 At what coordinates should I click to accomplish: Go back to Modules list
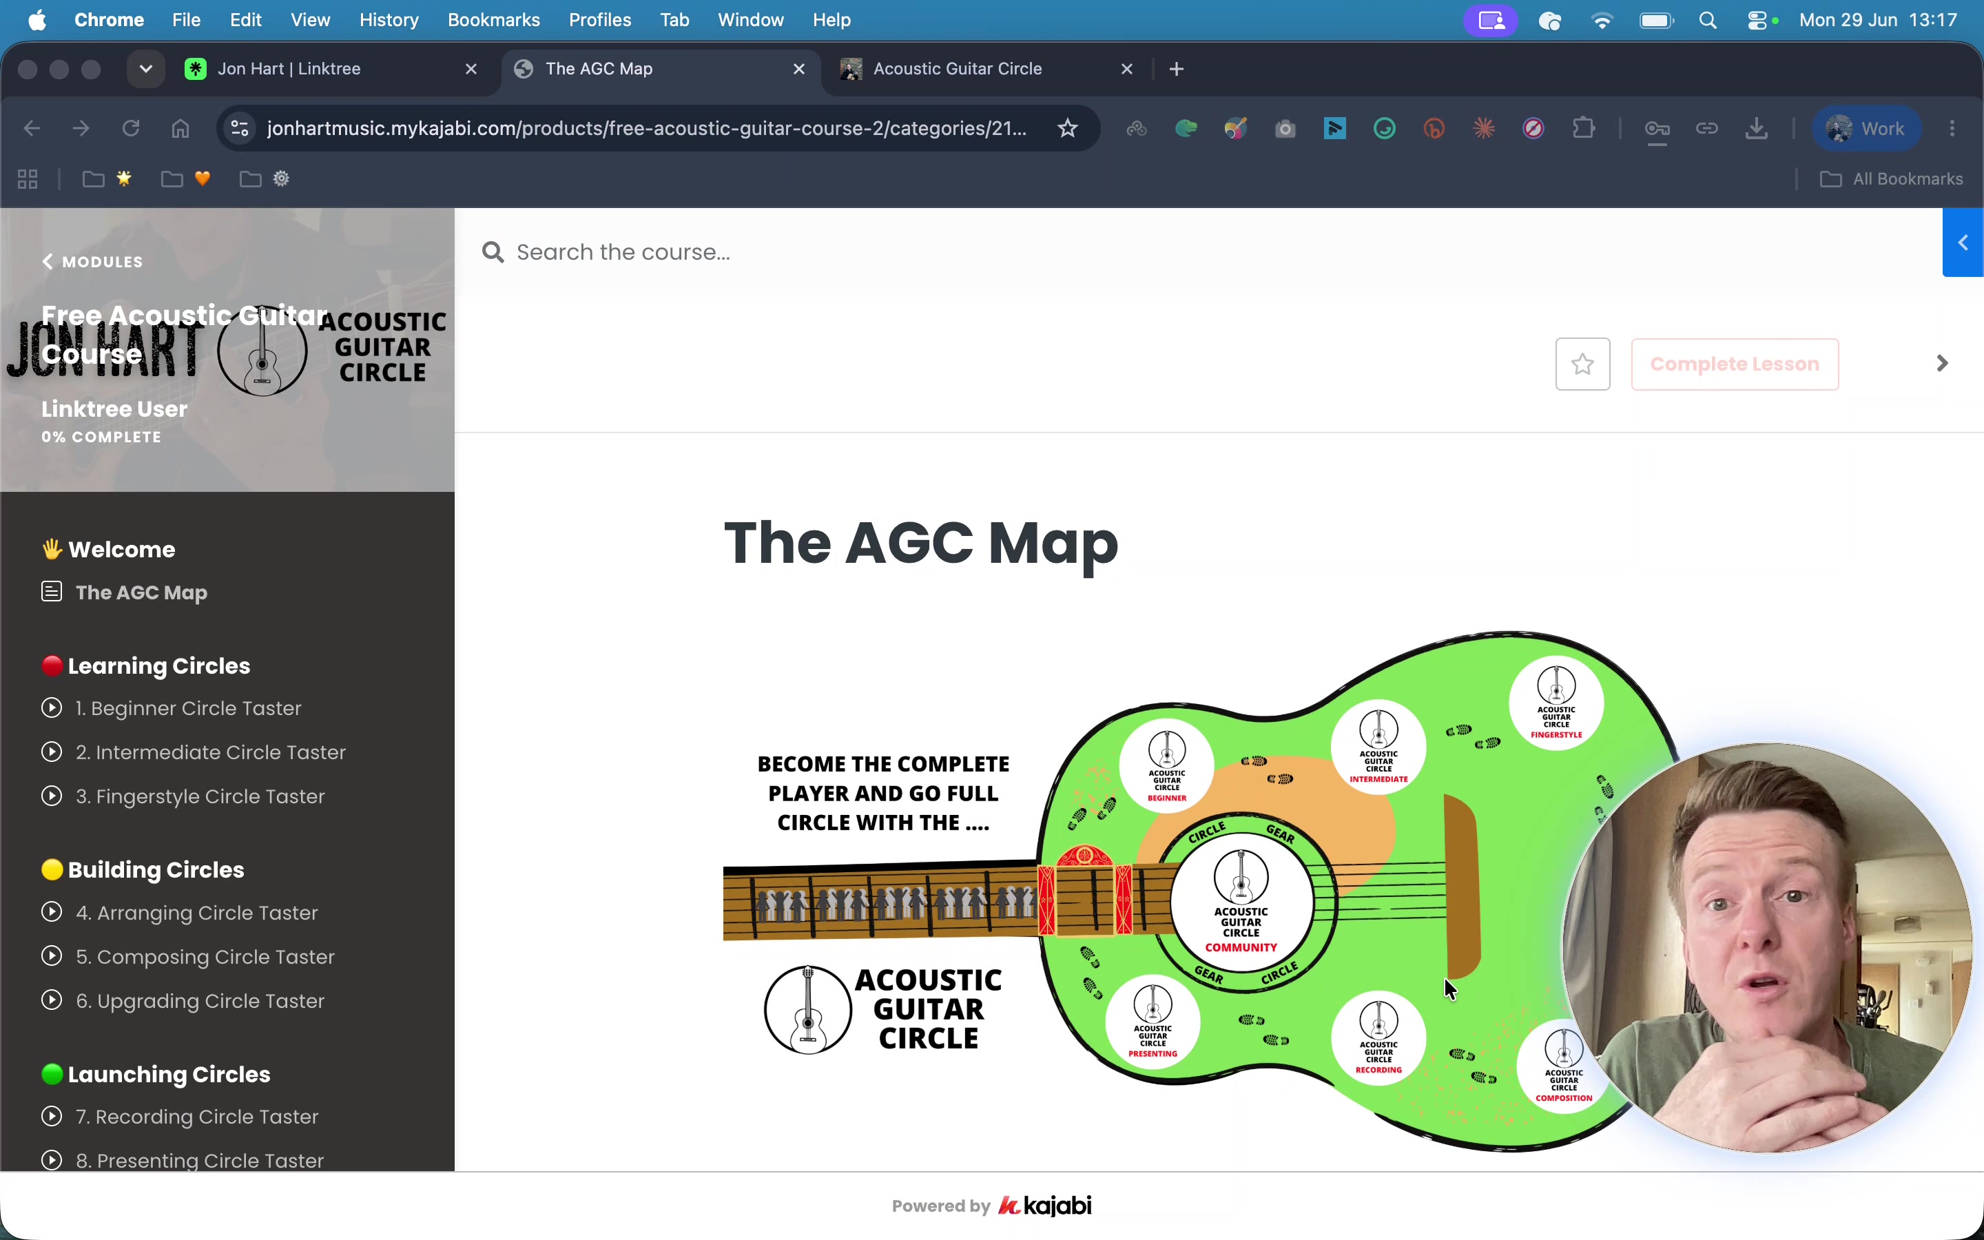click(x=92, y=262)
